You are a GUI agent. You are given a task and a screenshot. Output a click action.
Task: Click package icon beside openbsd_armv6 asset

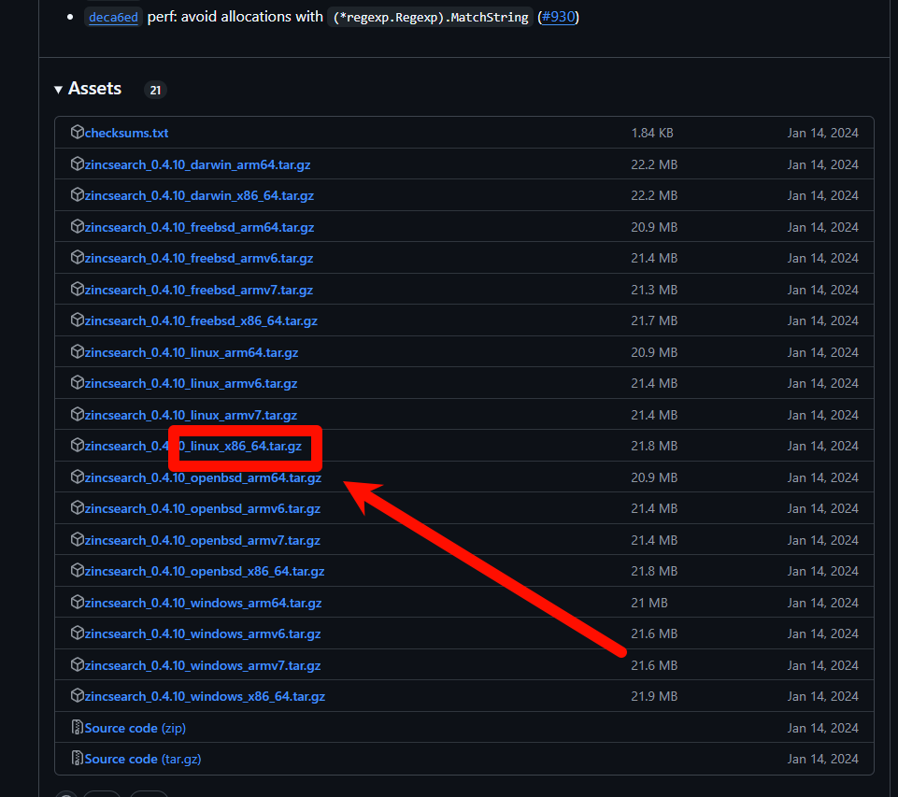[78, 508]
